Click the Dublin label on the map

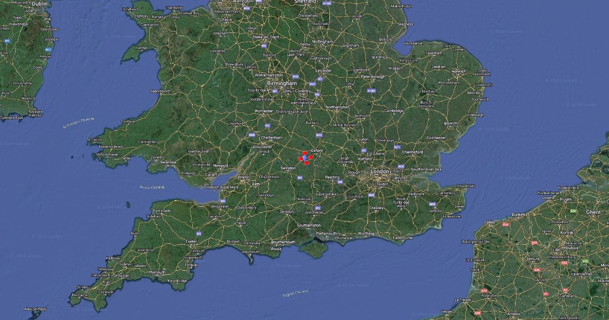coord(40,3)
